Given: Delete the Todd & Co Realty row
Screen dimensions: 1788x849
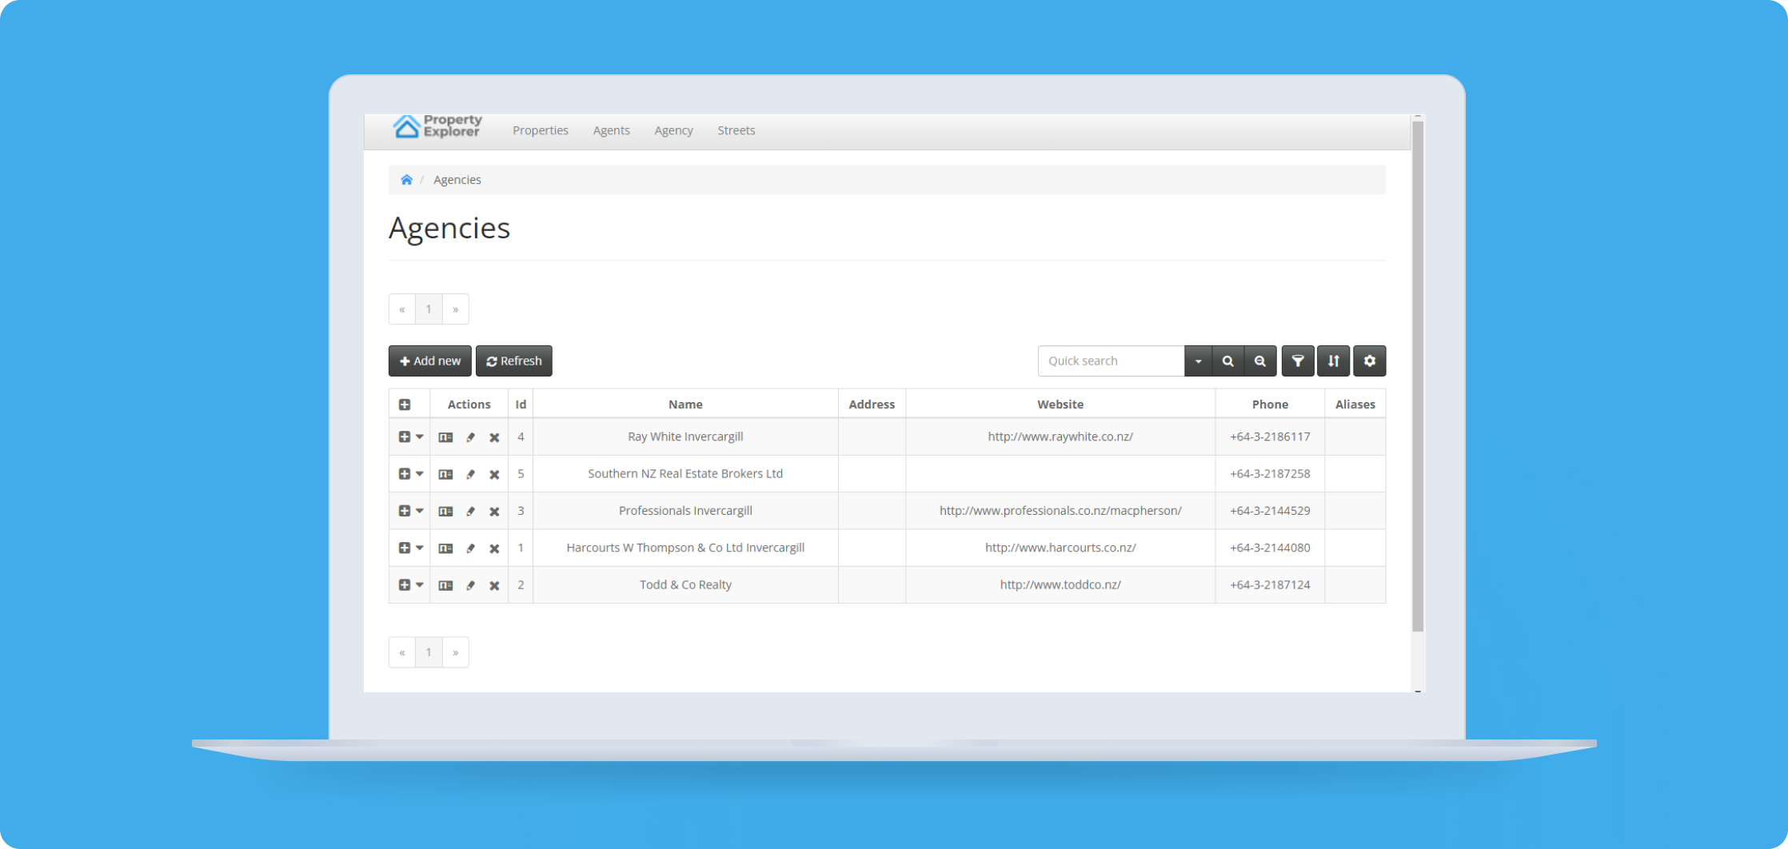Looking at the screenshot, I should click(494, 585).
